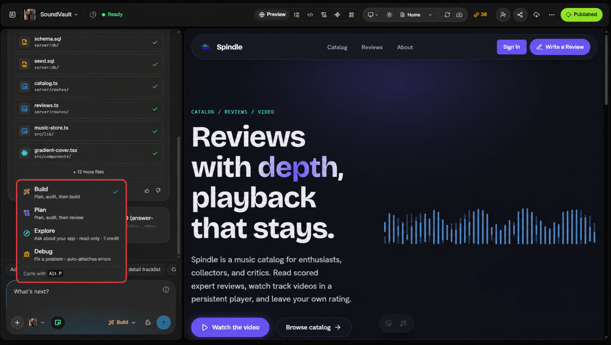The height and width of the screenshot is (345, 611).
Task: Click the thumbs down icon
Action: 158,190
